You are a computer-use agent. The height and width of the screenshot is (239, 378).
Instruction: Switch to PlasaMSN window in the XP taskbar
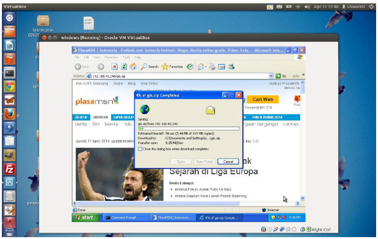(x=172, y=218)
